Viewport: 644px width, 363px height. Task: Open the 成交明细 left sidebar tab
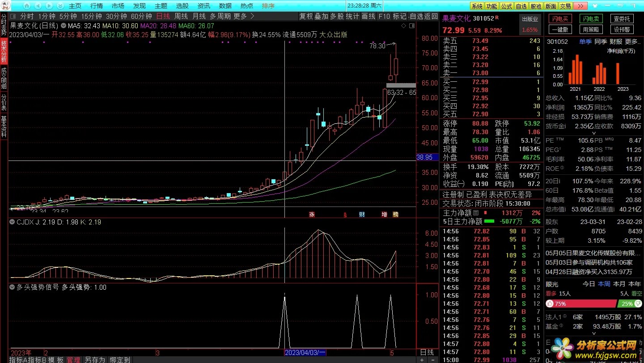click(x=4, y=78)
